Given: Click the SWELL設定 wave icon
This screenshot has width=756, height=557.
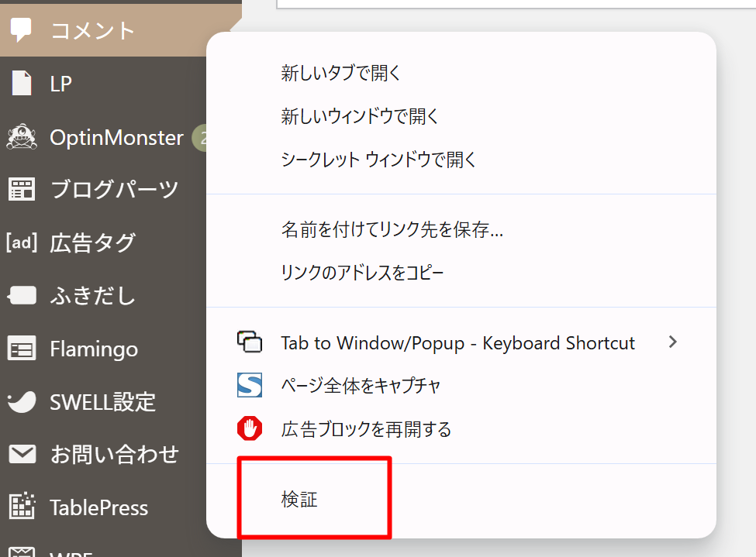Looking at the screenshot, I should (x=22, y=402).
